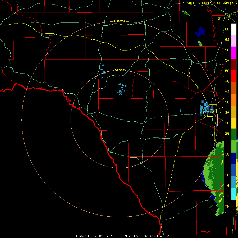Click the dark green legend color band
Image resolution: width=238 pixels, height=238 pixels.
(234, 135)
